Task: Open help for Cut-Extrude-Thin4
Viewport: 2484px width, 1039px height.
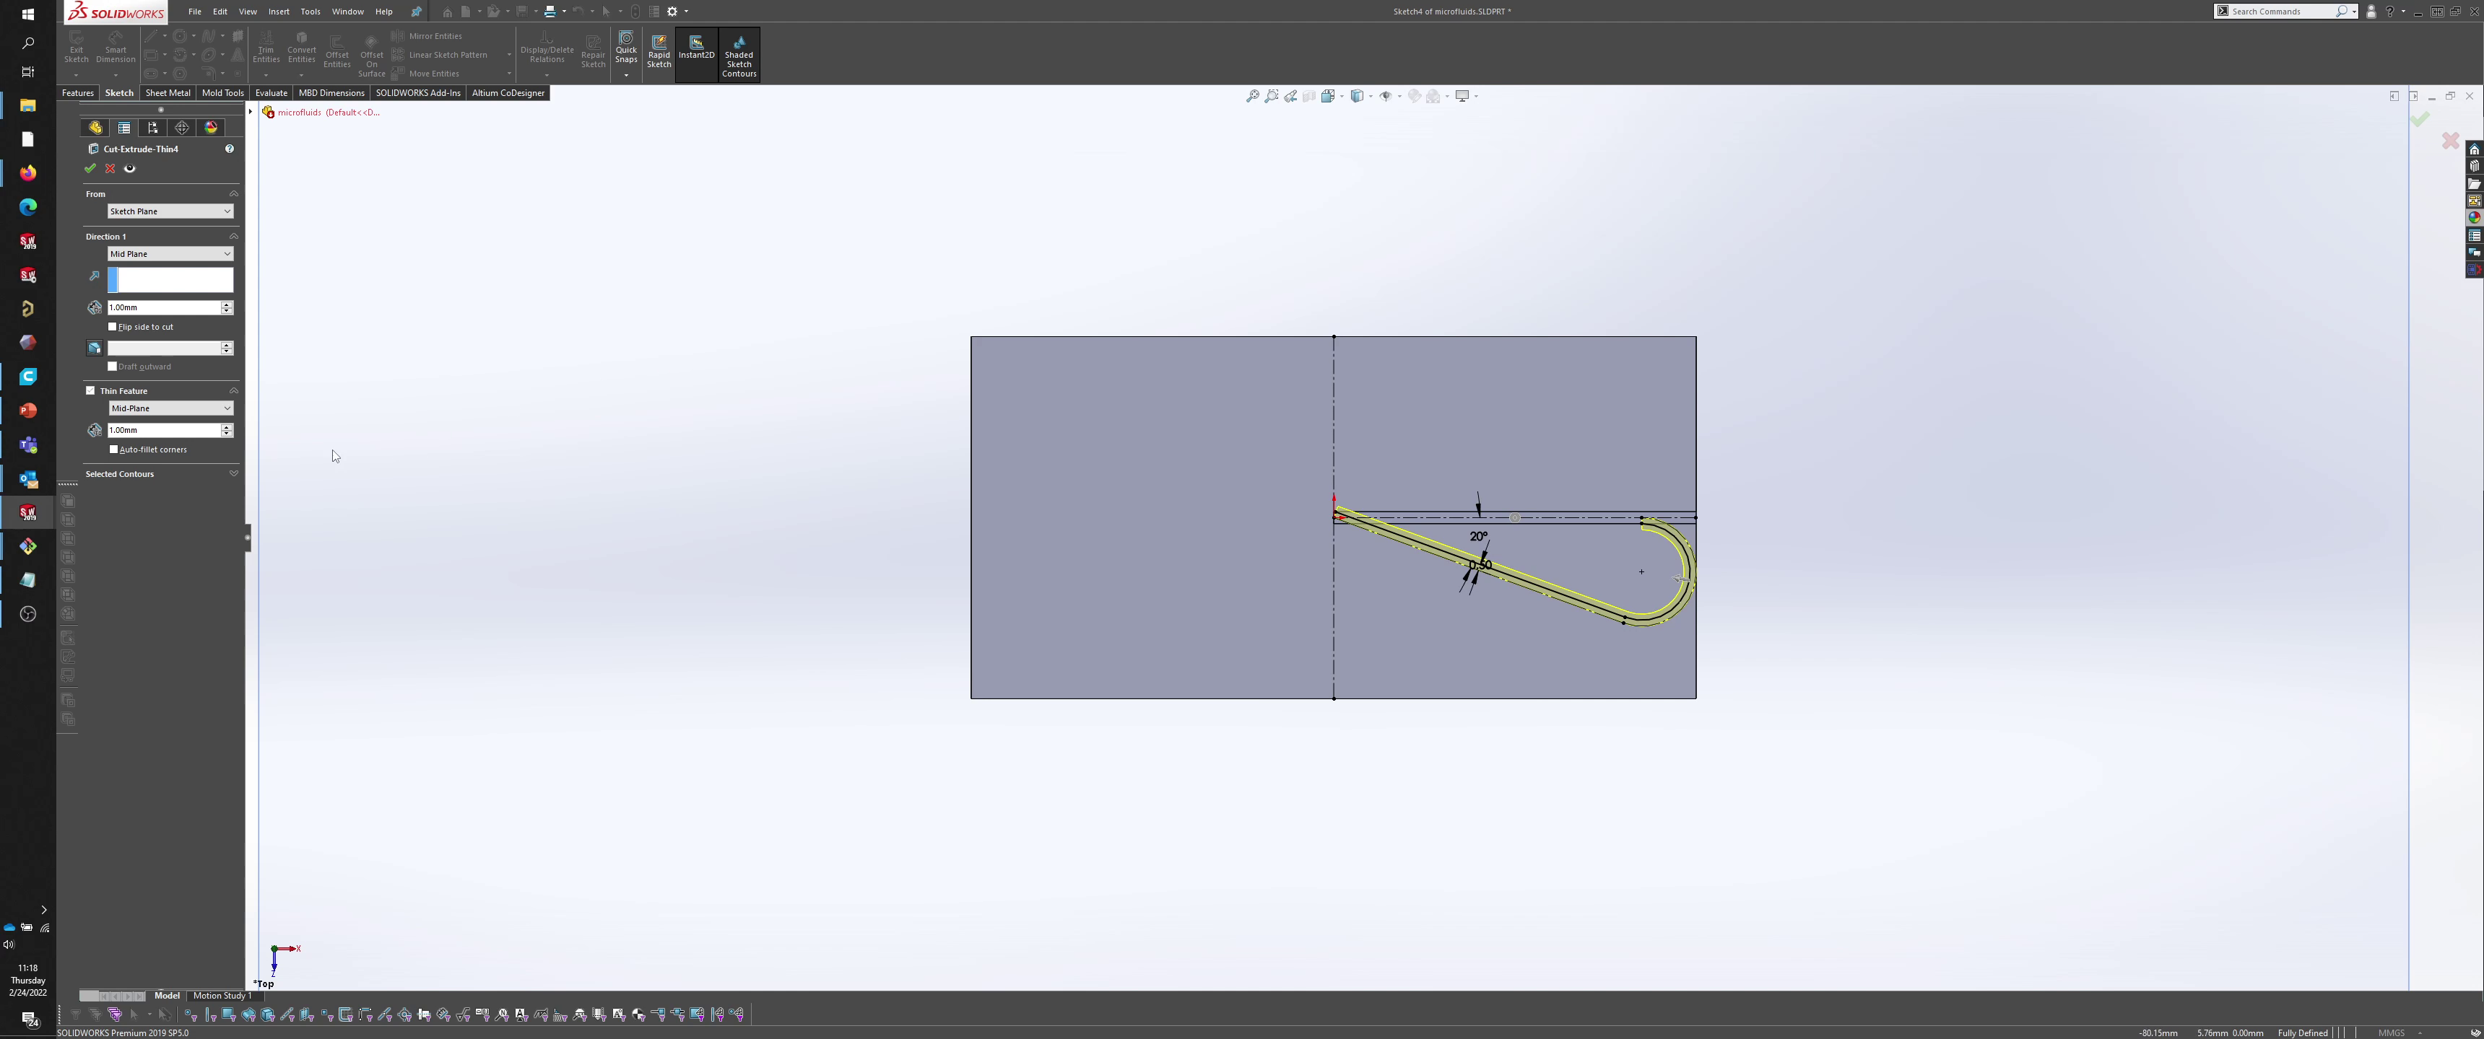Action: tap(230, 149)
